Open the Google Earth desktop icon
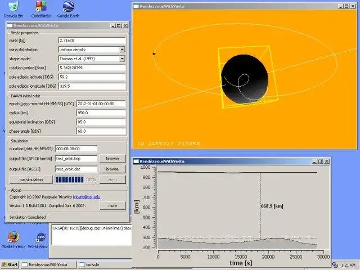The height and width of the screenshot is (270, 360). 69,7
